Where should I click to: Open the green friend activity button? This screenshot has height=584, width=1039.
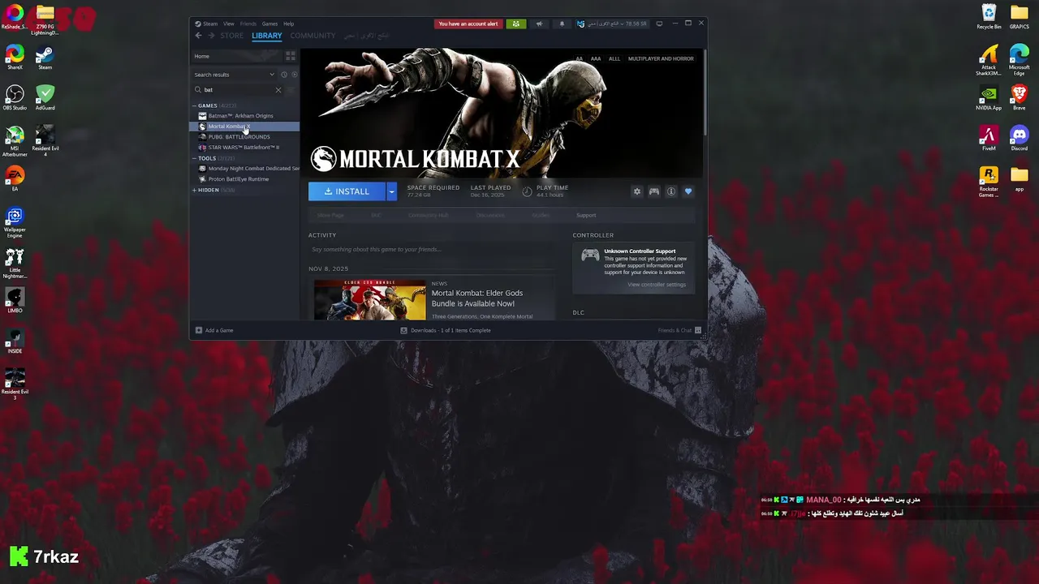pos(515,24)
